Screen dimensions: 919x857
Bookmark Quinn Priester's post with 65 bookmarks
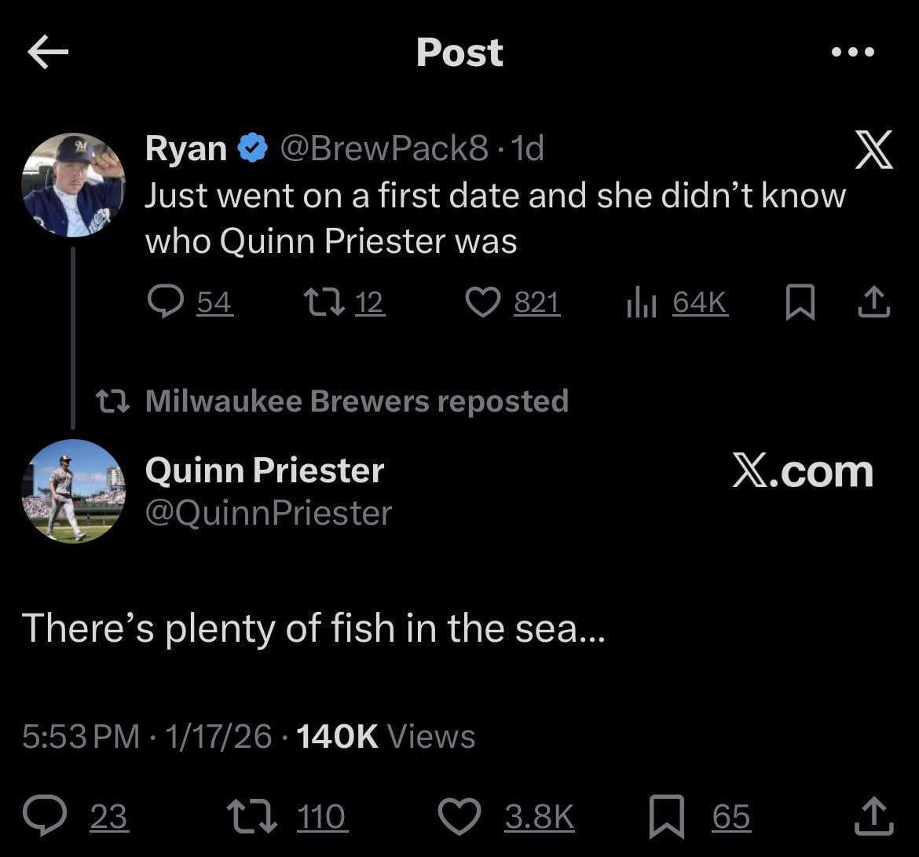click(666, 816)
